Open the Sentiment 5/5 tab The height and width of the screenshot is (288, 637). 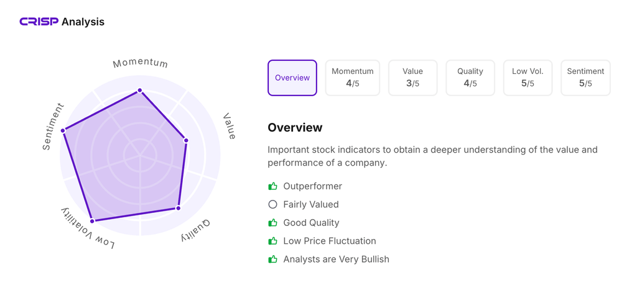pyautogui.click(x=585, y=78)
